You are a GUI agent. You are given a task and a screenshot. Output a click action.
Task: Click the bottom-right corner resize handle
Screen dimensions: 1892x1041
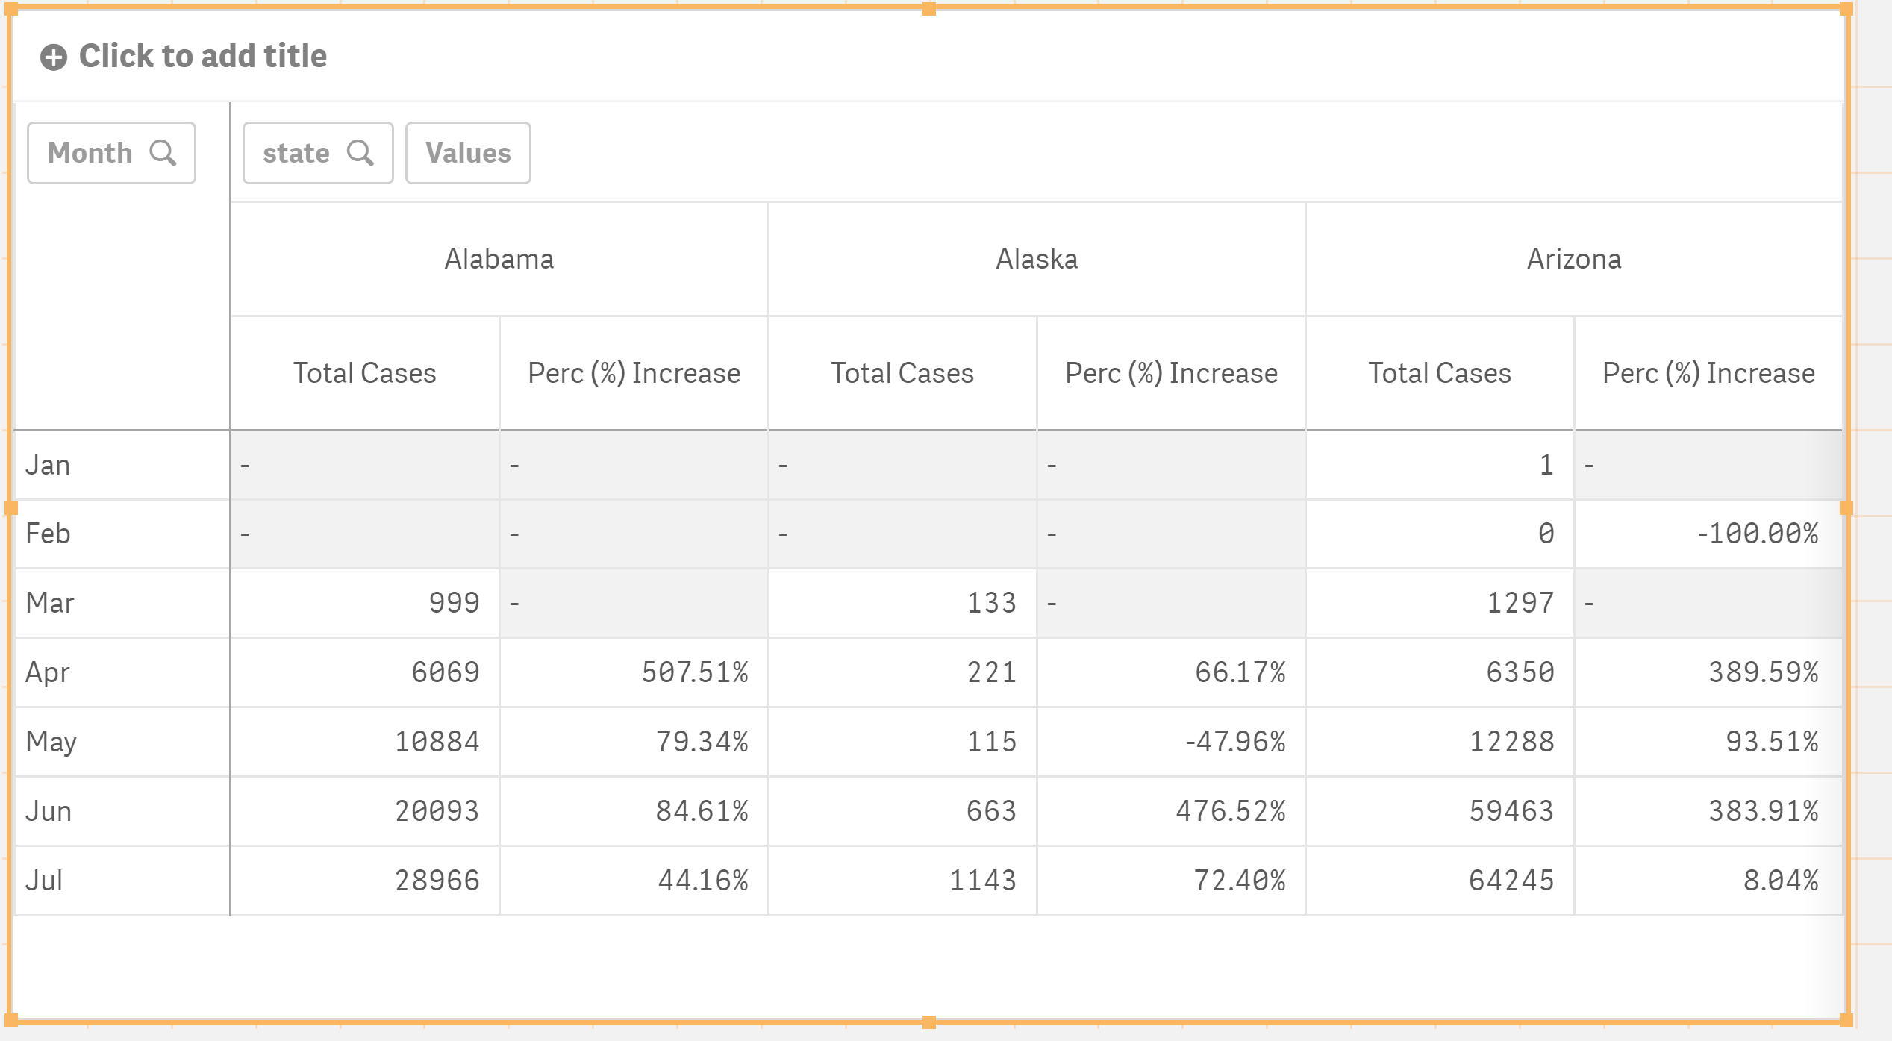click(x=1846, y=1020)
